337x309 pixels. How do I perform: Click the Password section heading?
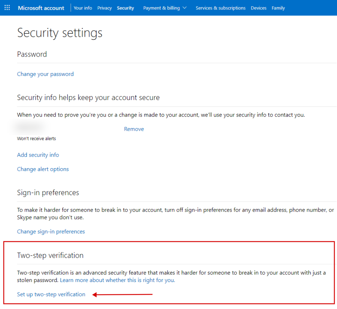click(x=32, y=54)
